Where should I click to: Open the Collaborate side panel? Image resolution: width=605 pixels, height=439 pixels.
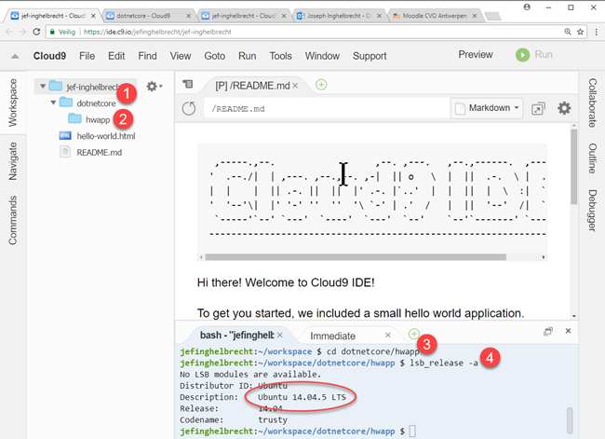click(x=592, y=103)
